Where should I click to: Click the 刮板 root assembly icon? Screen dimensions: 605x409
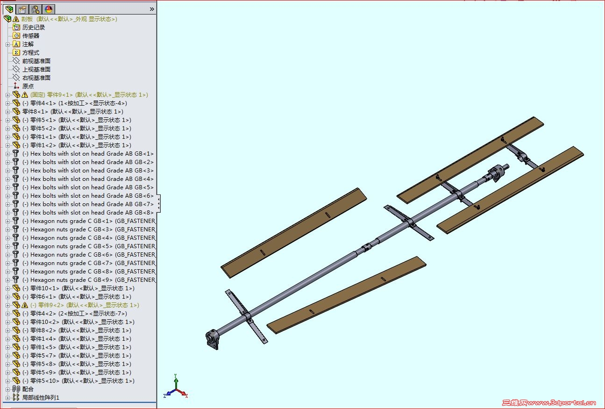click(x=7, y=19)
